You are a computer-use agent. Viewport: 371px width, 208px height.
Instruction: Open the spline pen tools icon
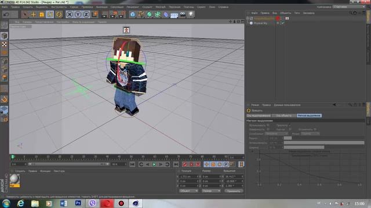(x=141, y=14)
